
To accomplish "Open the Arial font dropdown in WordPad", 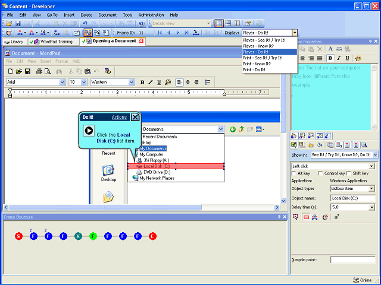I will tap(62, 83).
